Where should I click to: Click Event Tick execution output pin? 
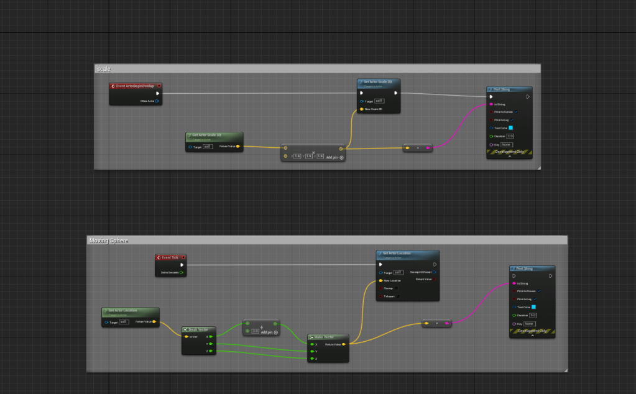tap(182, 265)
